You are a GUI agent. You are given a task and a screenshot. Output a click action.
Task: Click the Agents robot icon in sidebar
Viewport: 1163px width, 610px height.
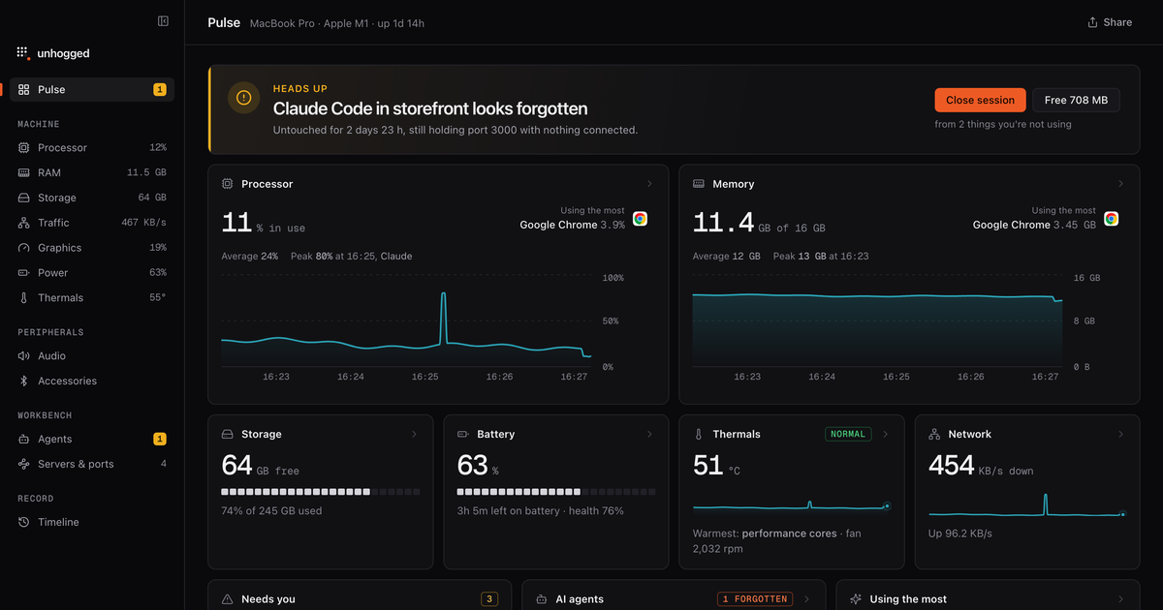24,440
